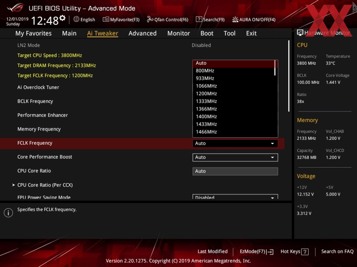357x267 pixels.
Task: Click the 12:48 clock display
Action: pos(45,20)
